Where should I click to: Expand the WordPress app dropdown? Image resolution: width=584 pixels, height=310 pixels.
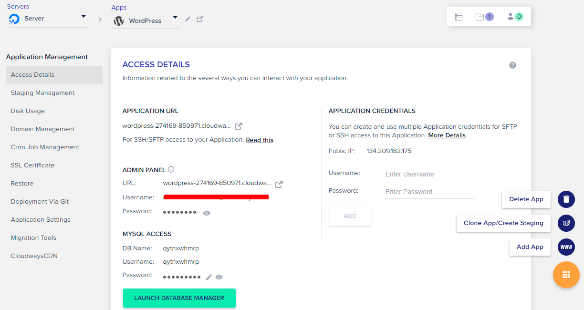[175, 18]
